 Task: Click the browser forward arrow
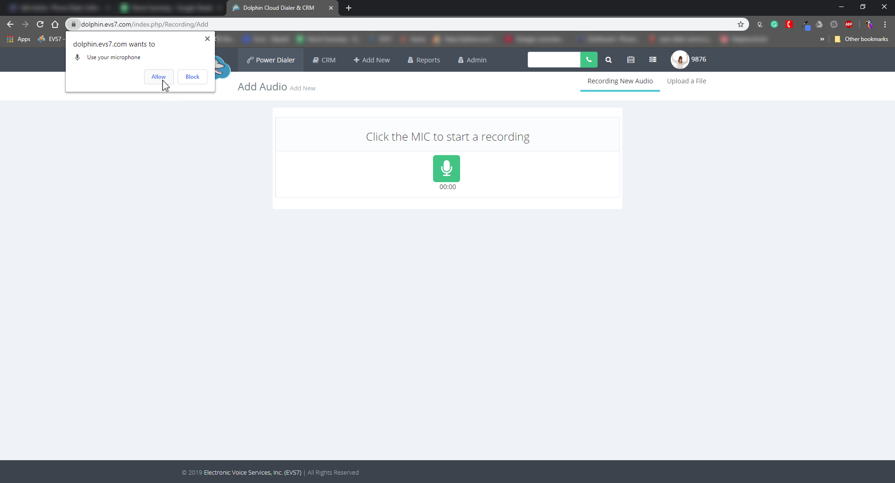point(25,24)
